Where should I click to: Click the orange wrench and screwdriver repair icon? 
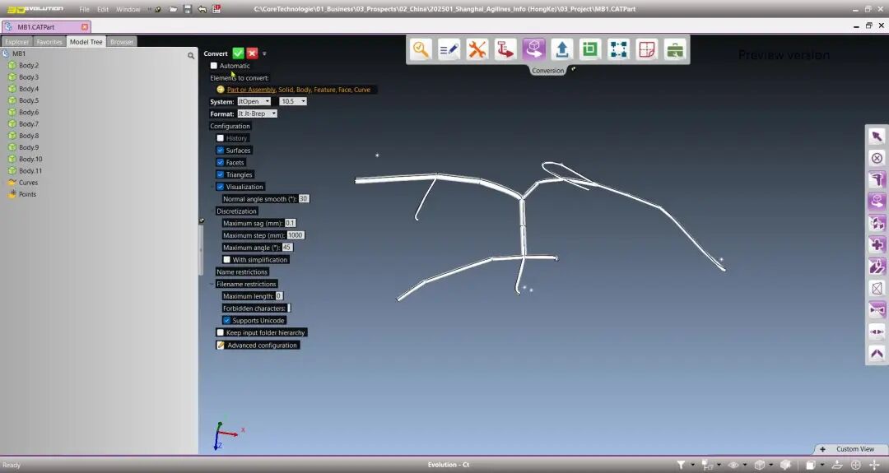[477, 49]
